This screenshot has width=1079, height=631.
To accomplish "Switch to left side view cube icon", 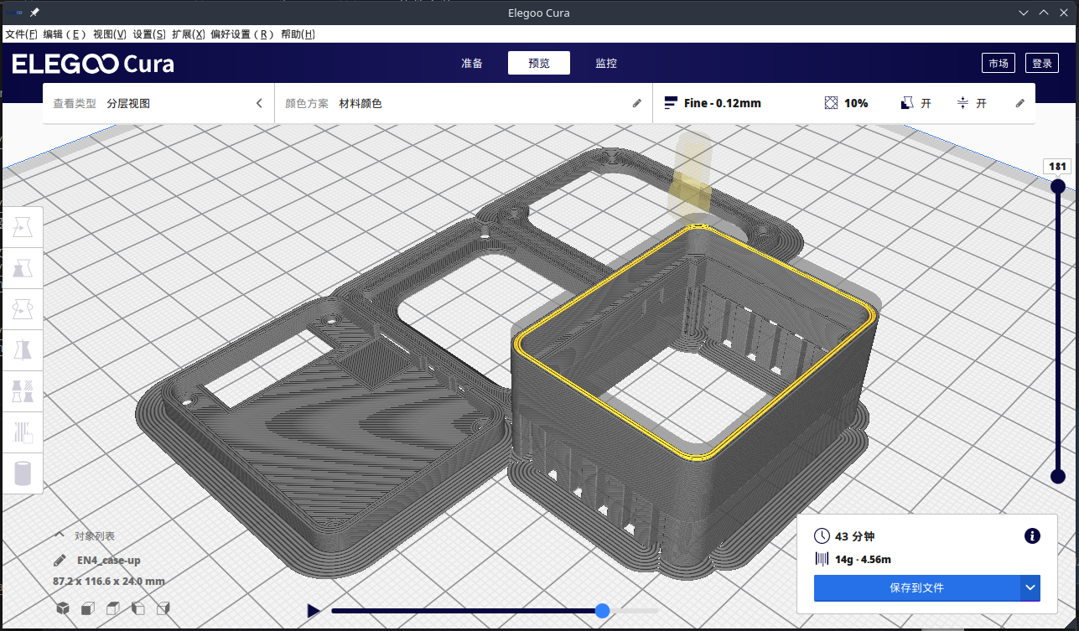I will (138, 608).
